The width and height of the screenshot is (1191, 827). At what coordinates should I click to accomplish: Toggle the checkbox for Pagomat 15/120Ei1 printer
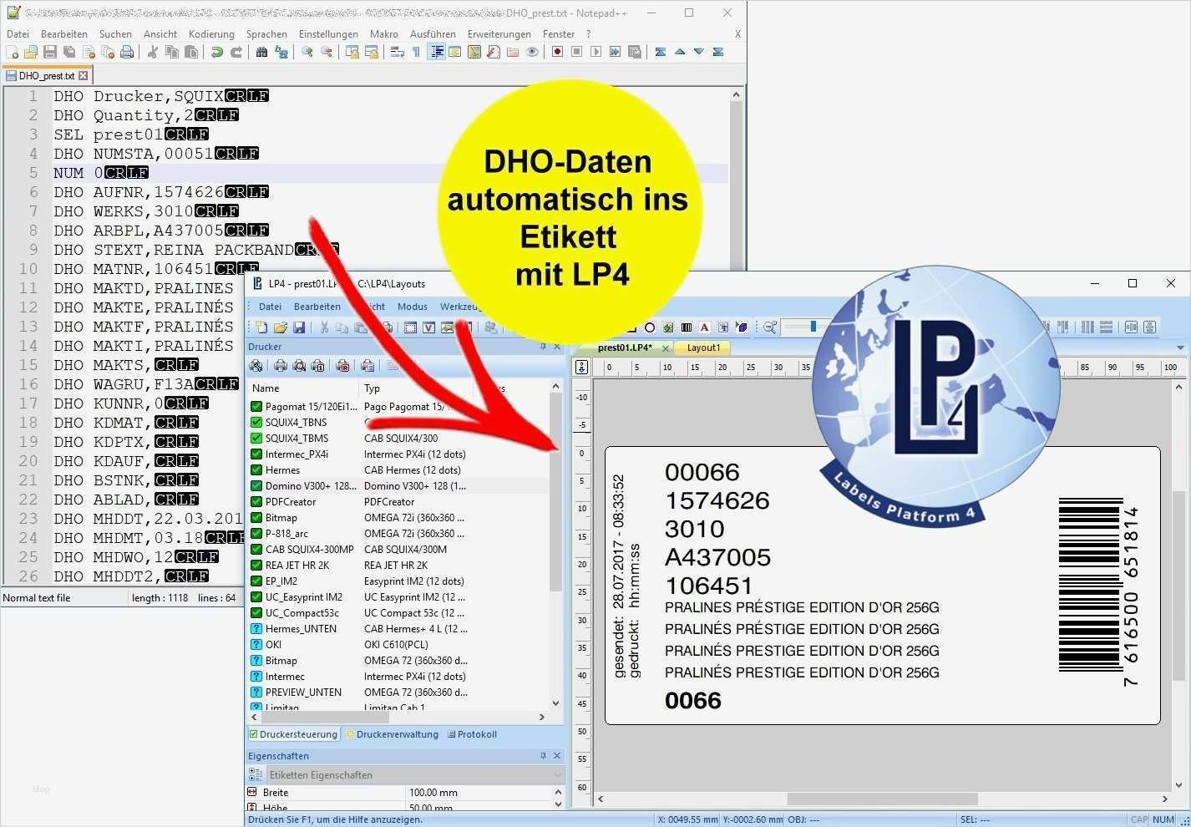[x=256, y=407]
